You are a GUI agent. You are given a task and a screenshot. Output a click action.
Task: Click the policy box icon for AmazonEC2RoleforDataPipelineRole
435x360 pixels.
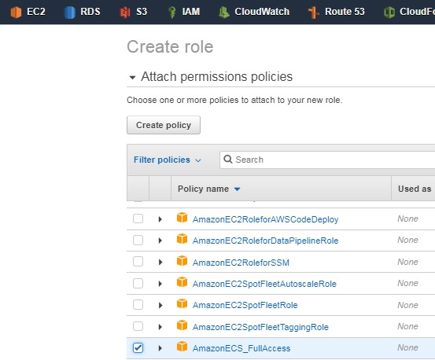tap(182, 239)
